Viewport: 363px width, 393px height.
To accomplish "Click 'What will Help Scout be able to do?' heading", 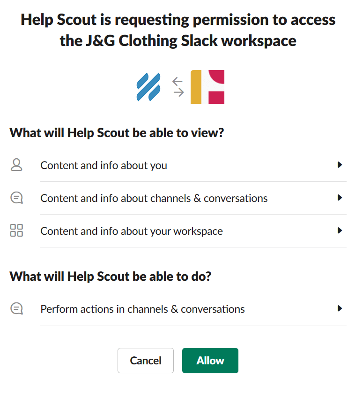I will coord(111,276).
